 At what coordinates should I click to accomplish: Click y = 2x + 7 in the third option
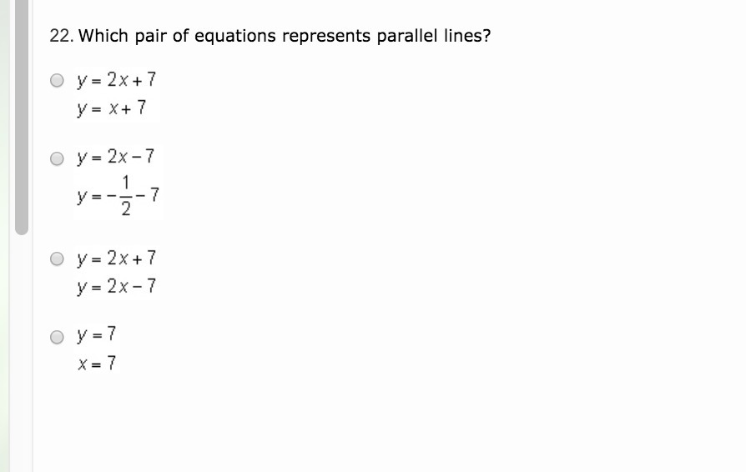coord(116,259)
